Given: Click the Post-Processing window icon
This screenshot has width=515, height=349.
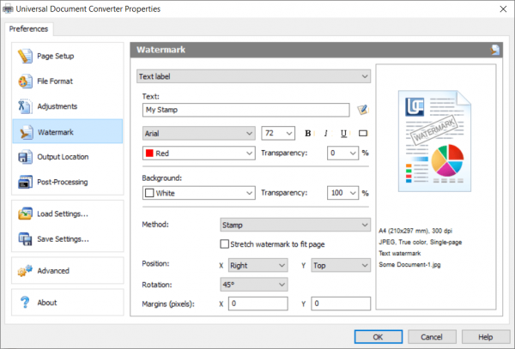Looking at the screenshot, I should coord(25,182).
